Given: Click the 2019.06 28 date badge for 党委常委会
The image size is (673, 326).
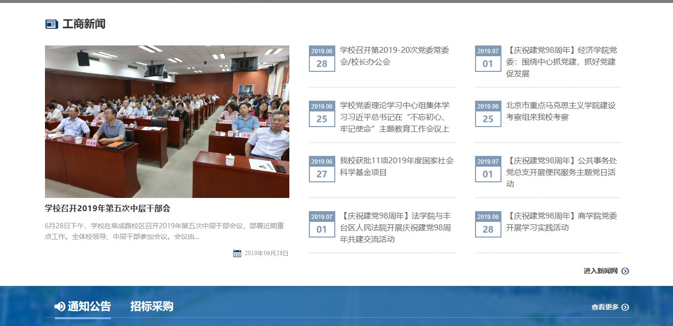Looking at the screenshot, I should (x=322, y=59).
